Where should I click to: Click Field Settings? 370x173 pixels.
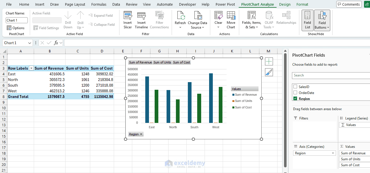[x=46, y=28]
